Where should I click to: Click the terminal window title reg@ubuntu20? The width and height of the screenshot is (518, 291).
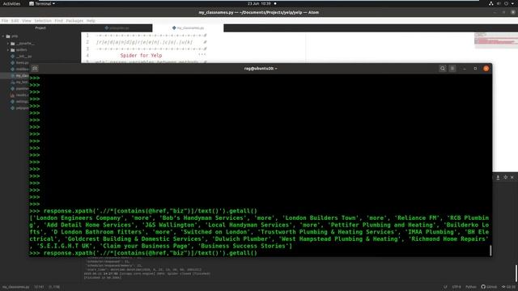261,69
